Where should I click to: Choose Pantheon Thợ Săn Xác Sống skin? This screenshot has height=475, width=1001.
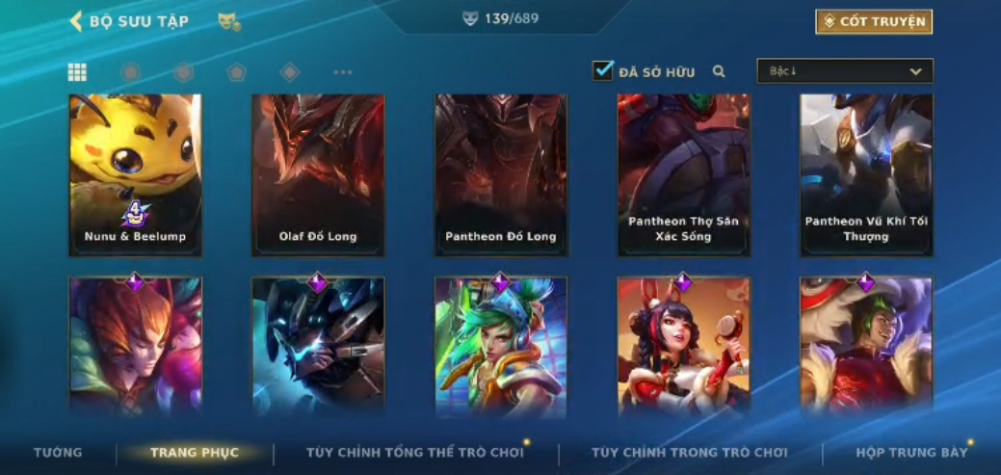coord(684,175)
